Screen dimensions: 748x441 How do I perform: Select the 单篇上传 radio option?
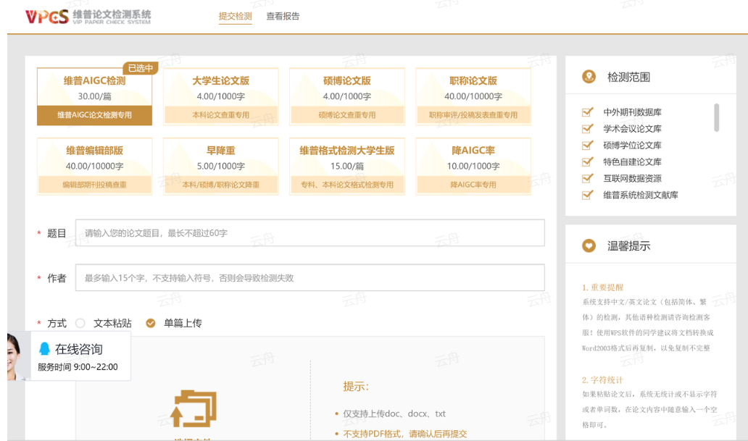(151, 323)
